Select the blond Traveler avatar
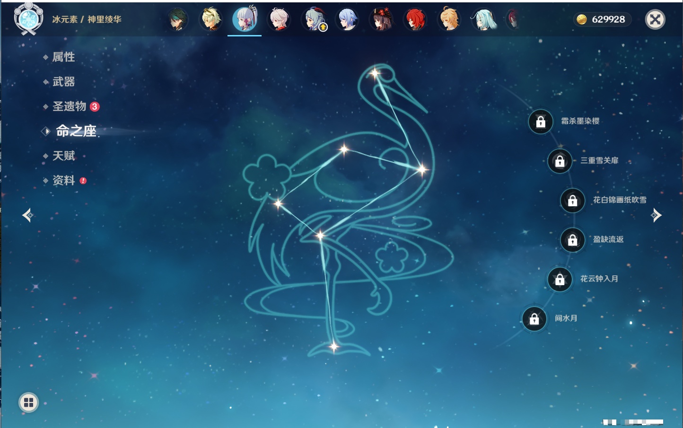This screenshot has height=428, width=683. 449,19
